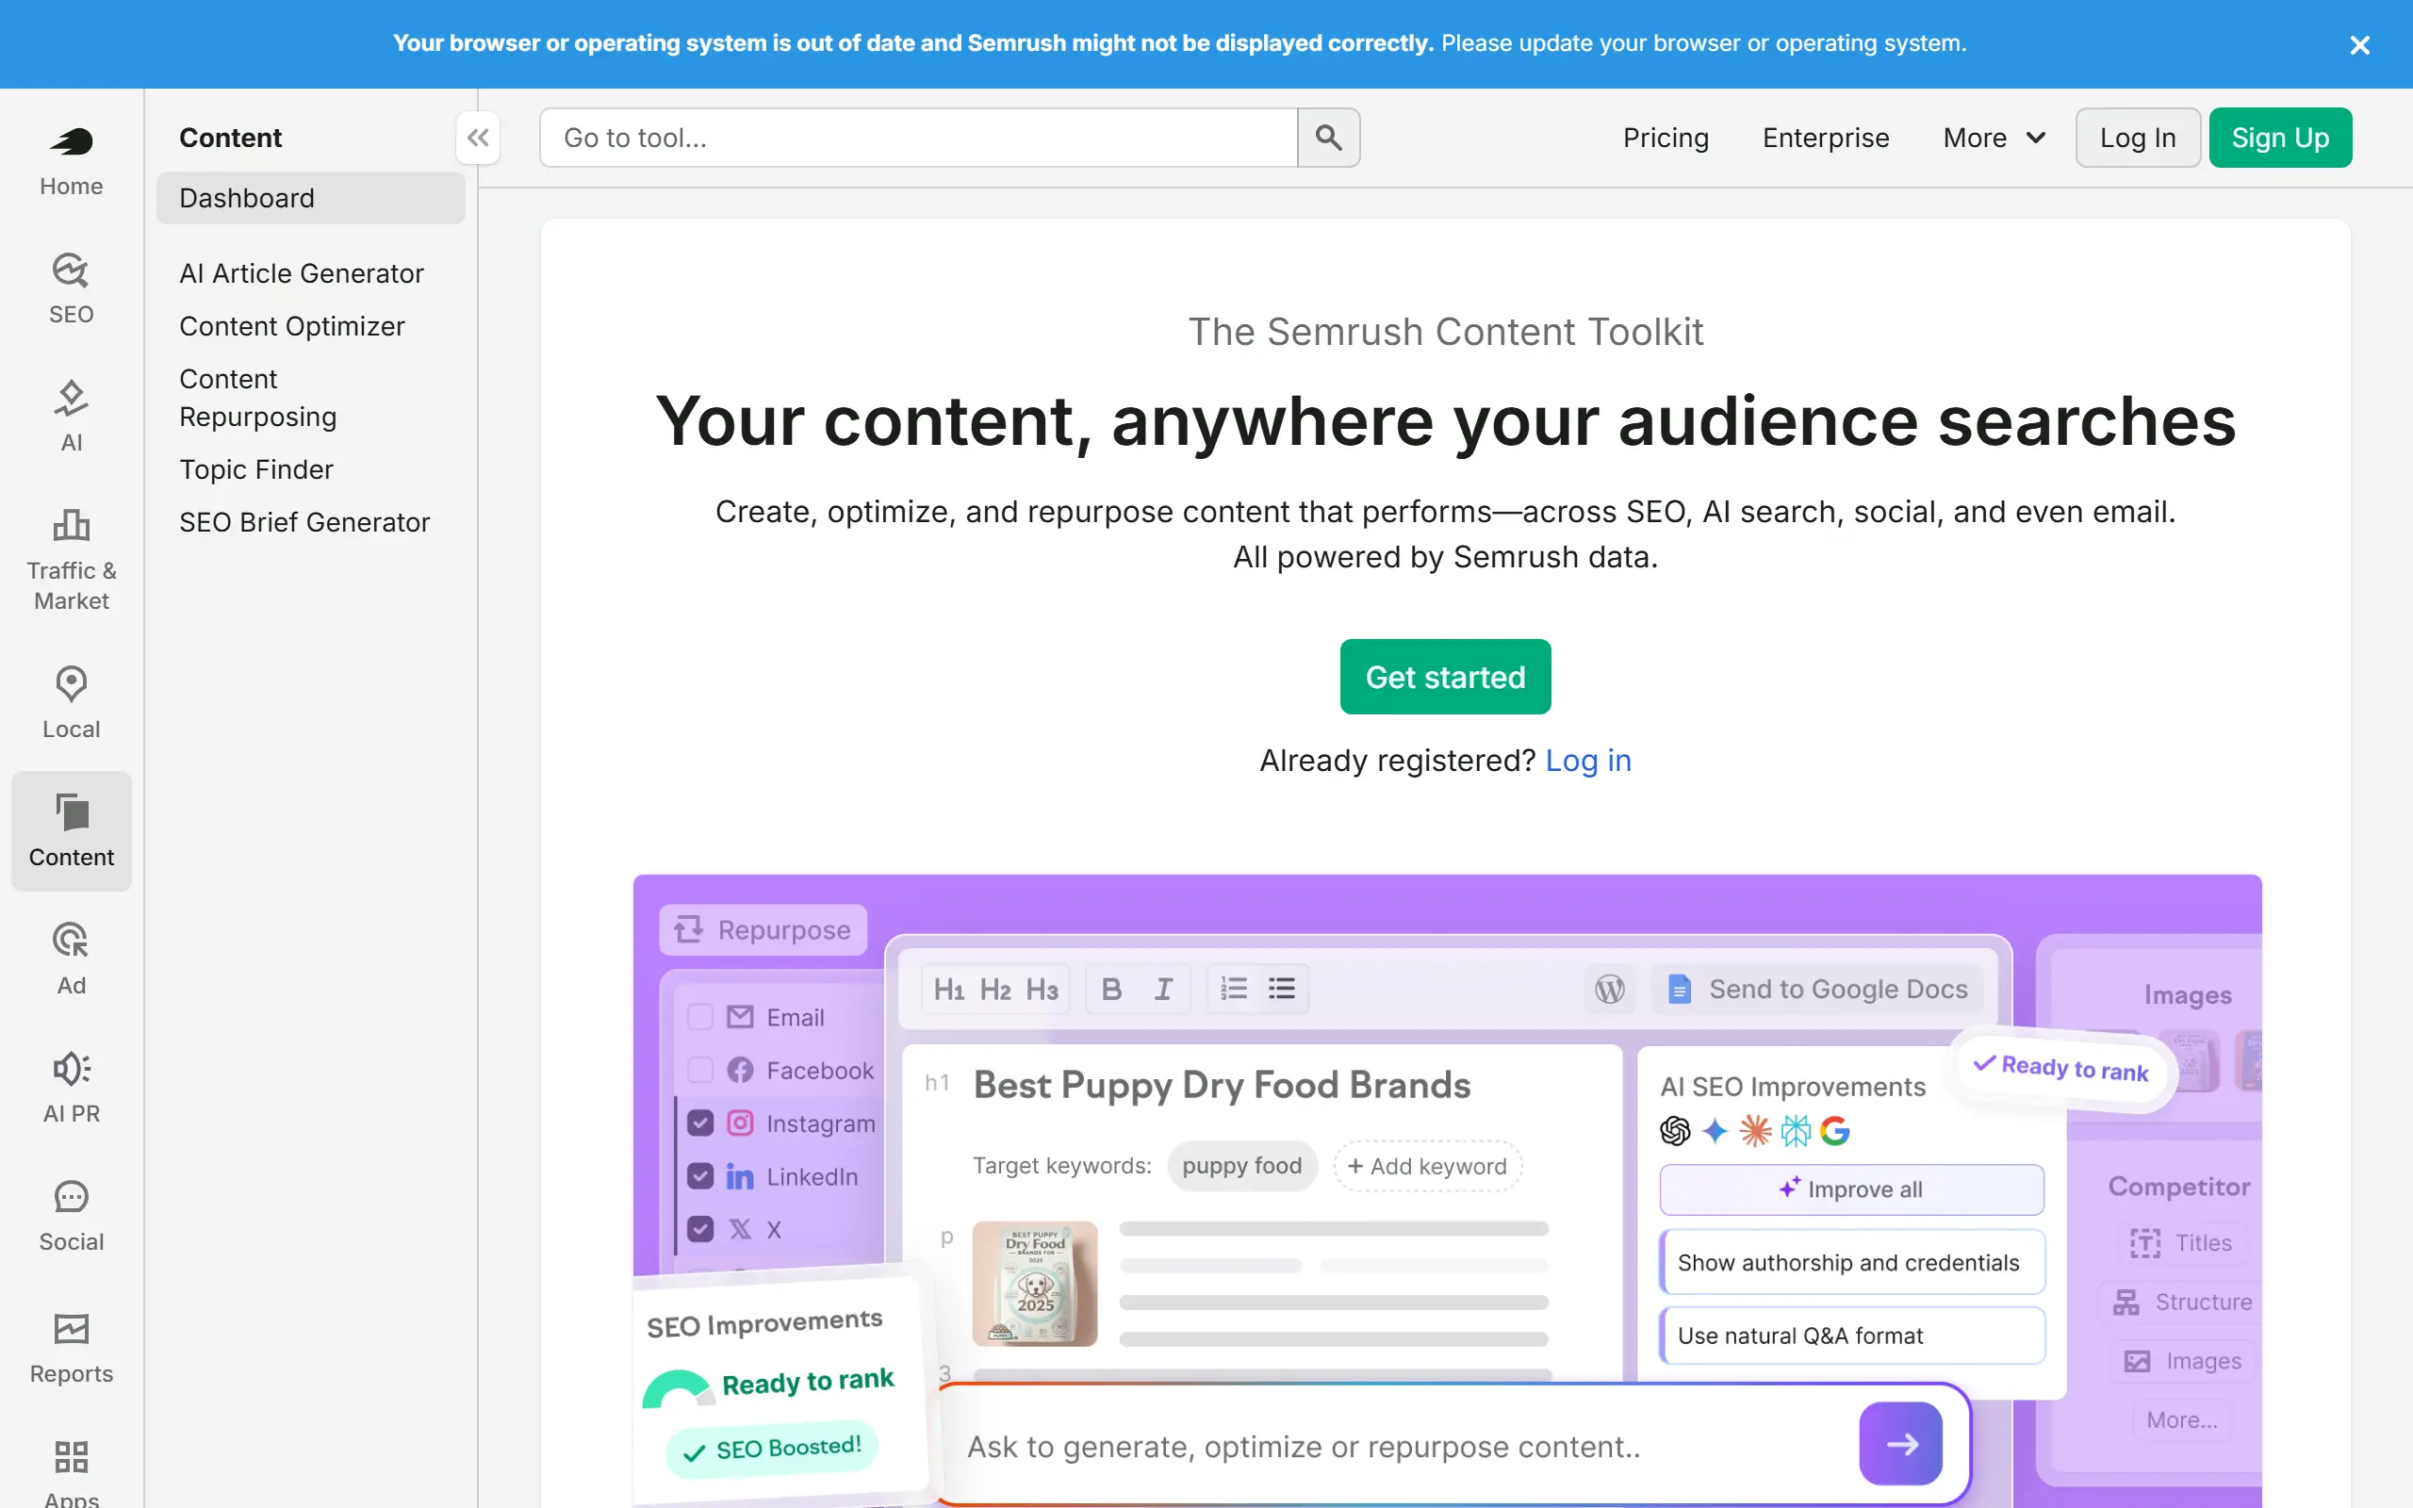Toggle the Email checkbox
Viewport: 2413px width, 1508px height.
pyautogui.click(x=700, y=1017)
